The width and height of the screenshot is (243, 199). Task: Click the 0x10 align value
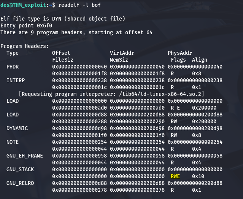pos(198,177)
